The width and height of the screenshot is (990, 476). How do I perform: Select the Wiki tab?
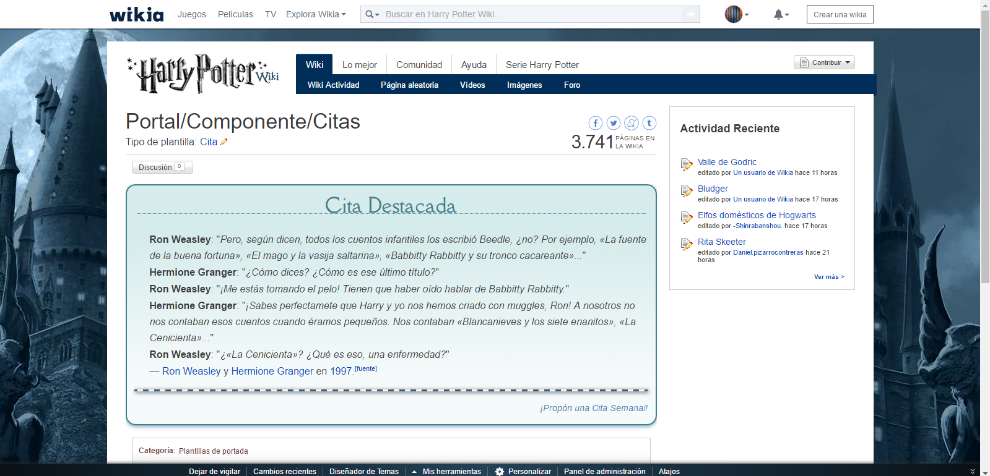tap(315, 64)
